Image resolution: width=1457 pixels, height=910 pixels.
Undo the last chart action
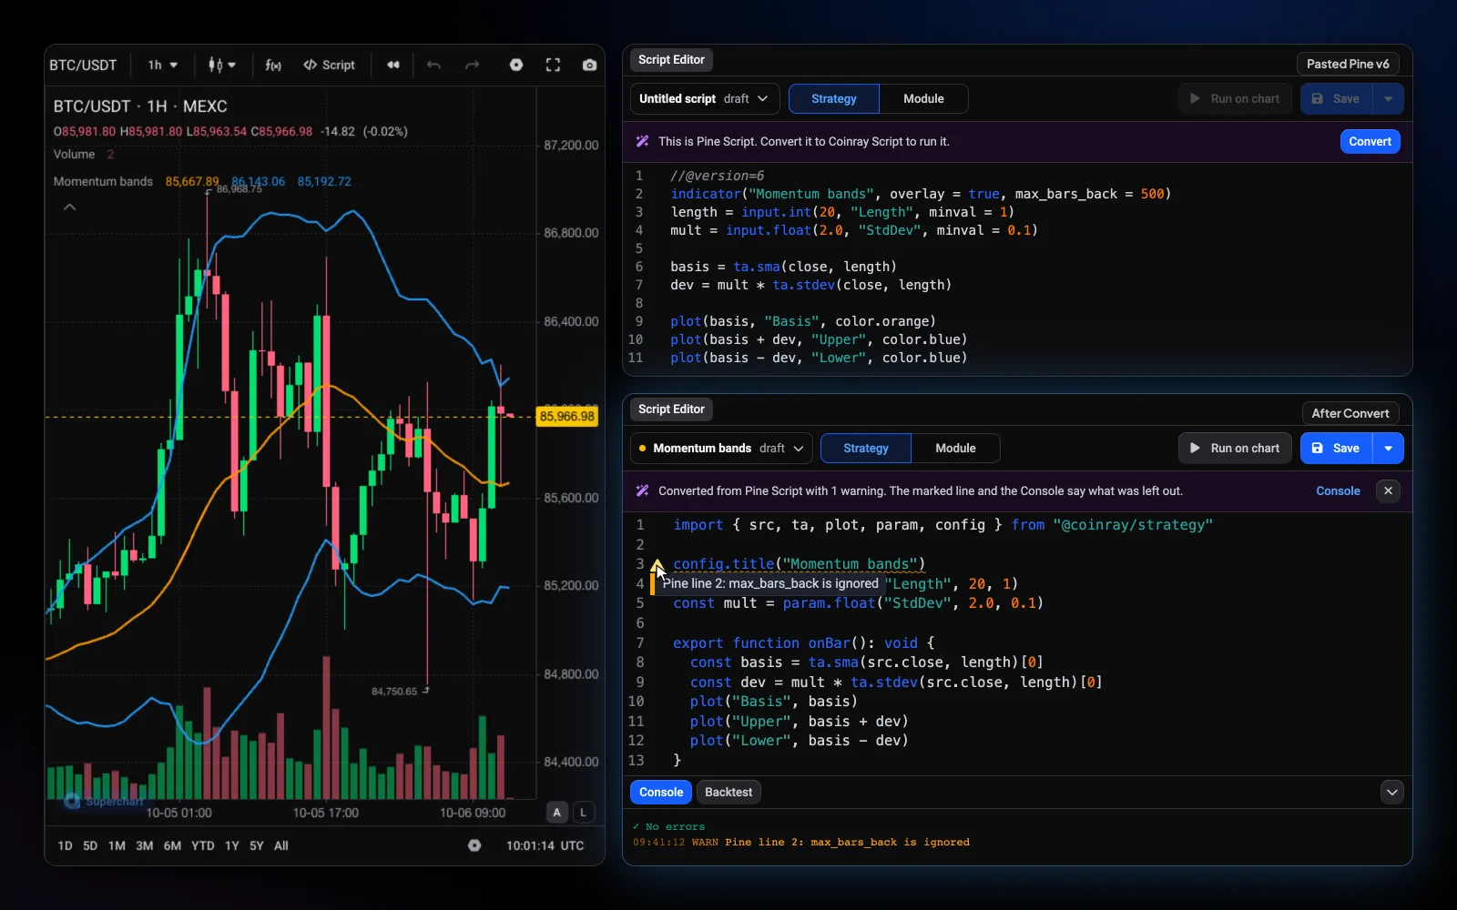tap(433, 65)
